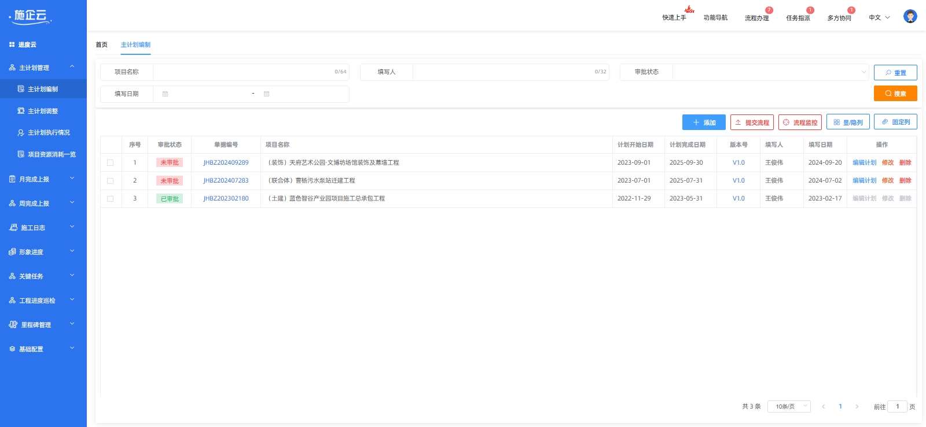Click the 流程办理 notification badge

point(769,10)
